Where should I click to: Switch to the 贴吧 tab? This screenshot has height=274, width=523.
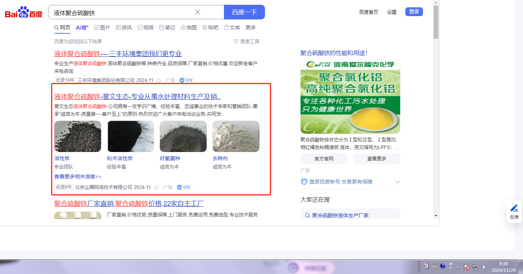click(210, 27)
